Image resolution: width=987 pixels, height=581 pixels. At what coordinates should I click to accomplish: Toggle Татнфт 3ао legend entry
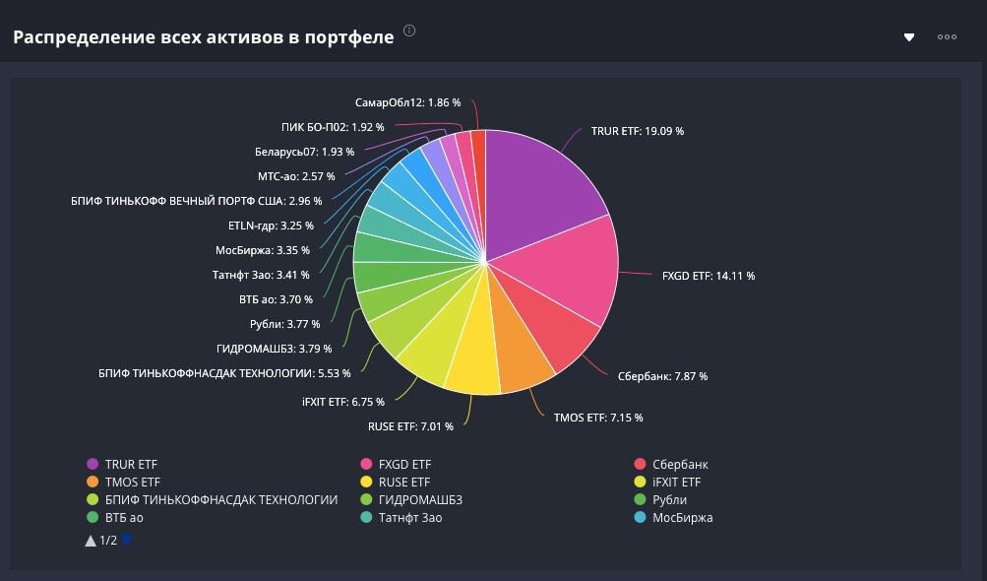click(401, 517)
